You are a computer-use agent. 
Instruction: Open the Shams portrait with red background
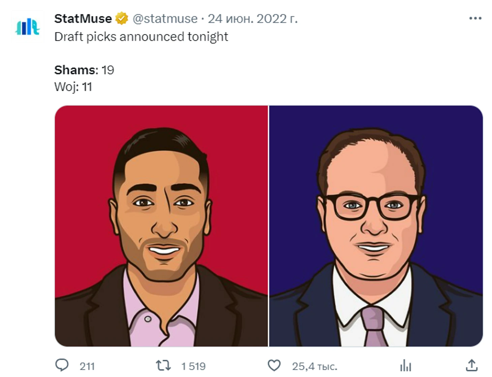(x=161, y=226)
